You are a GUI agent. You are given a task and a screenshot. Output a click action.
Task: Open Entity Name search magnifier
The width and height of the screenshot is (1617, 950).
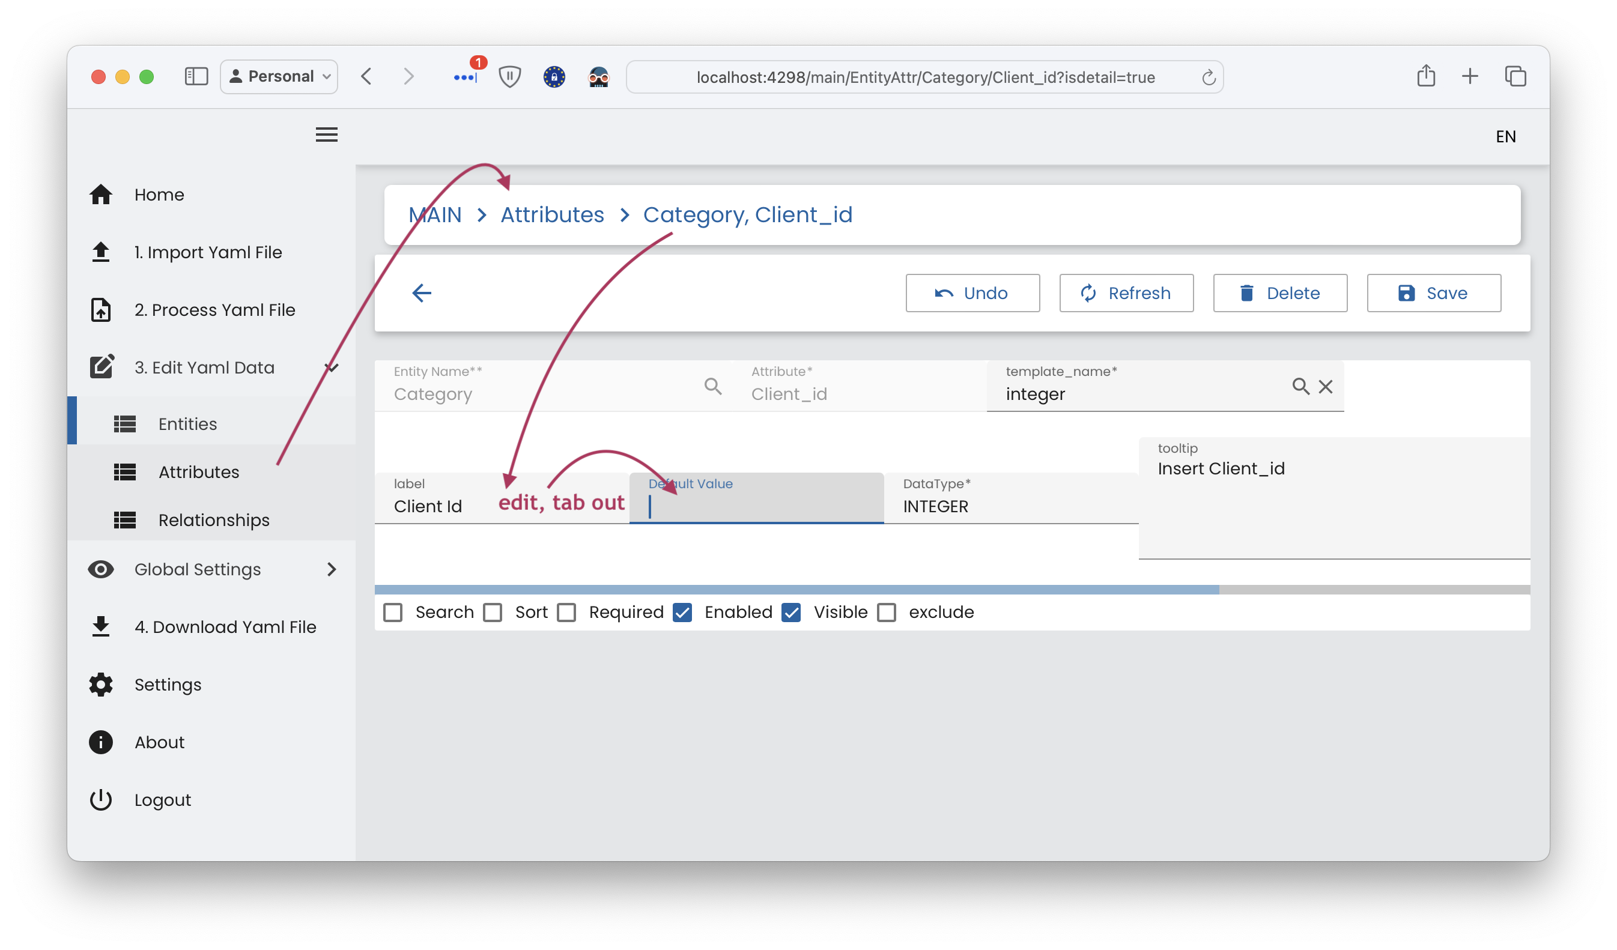(713, 386)
